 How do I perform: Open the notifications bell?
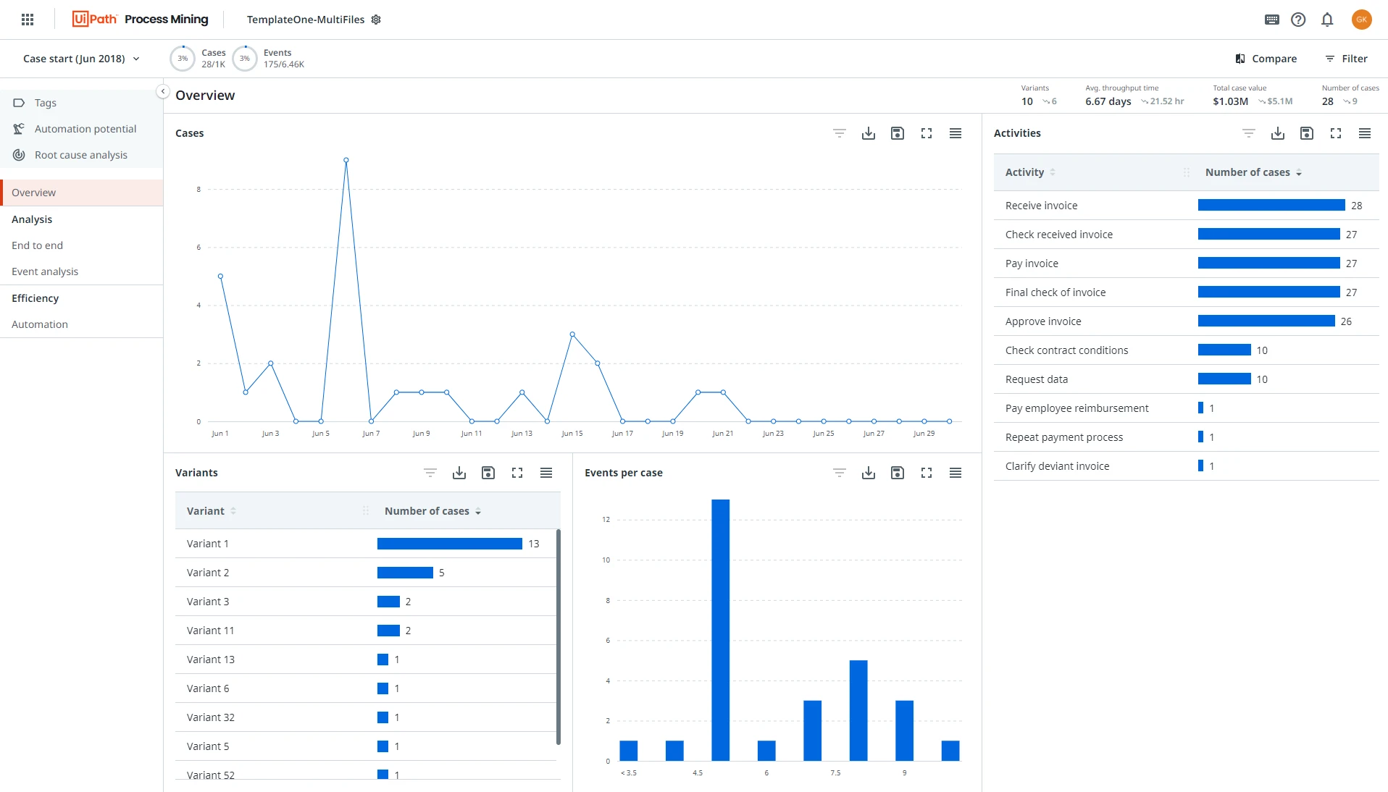point(1327,20)
